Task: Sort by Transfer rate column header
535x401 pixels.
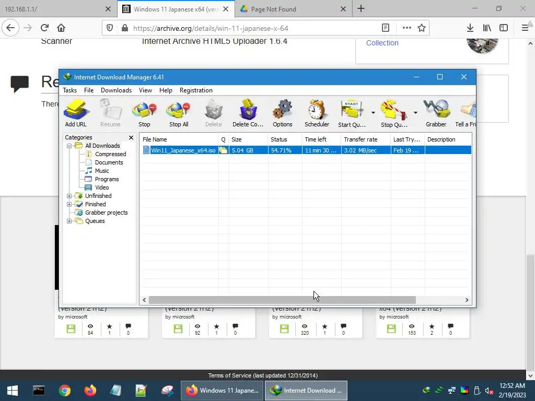Action: 366,139
